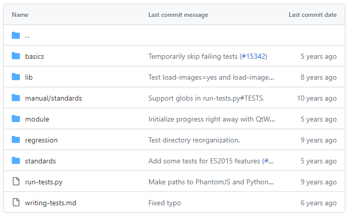Click the standards folder icon
The image size is (348, 216).
click(16, 161)
